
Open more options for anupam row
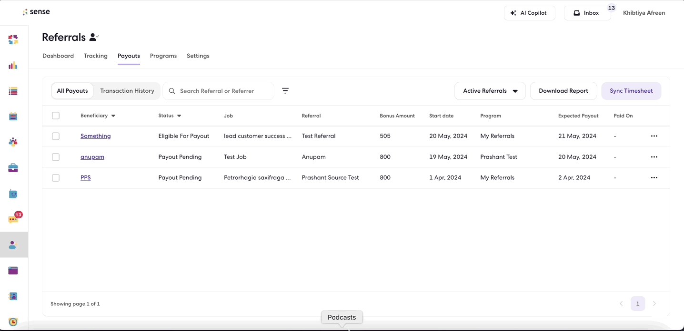coord(654,157)
